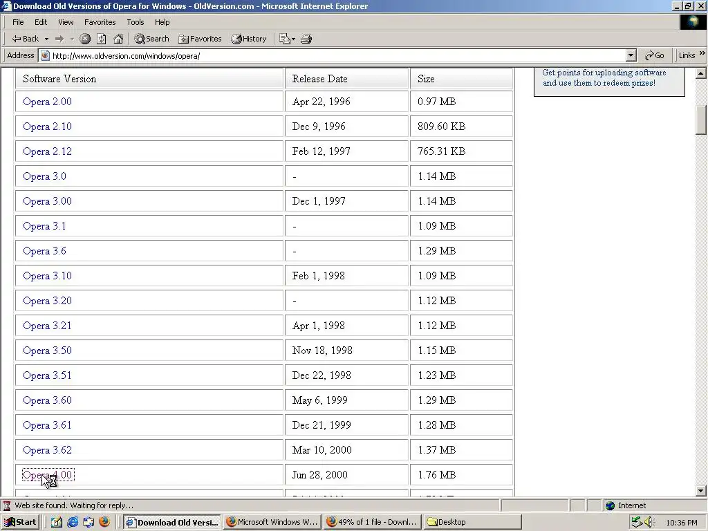Open the Help menu
Viewport: 708px width, 531px height.
coord(162,22)
